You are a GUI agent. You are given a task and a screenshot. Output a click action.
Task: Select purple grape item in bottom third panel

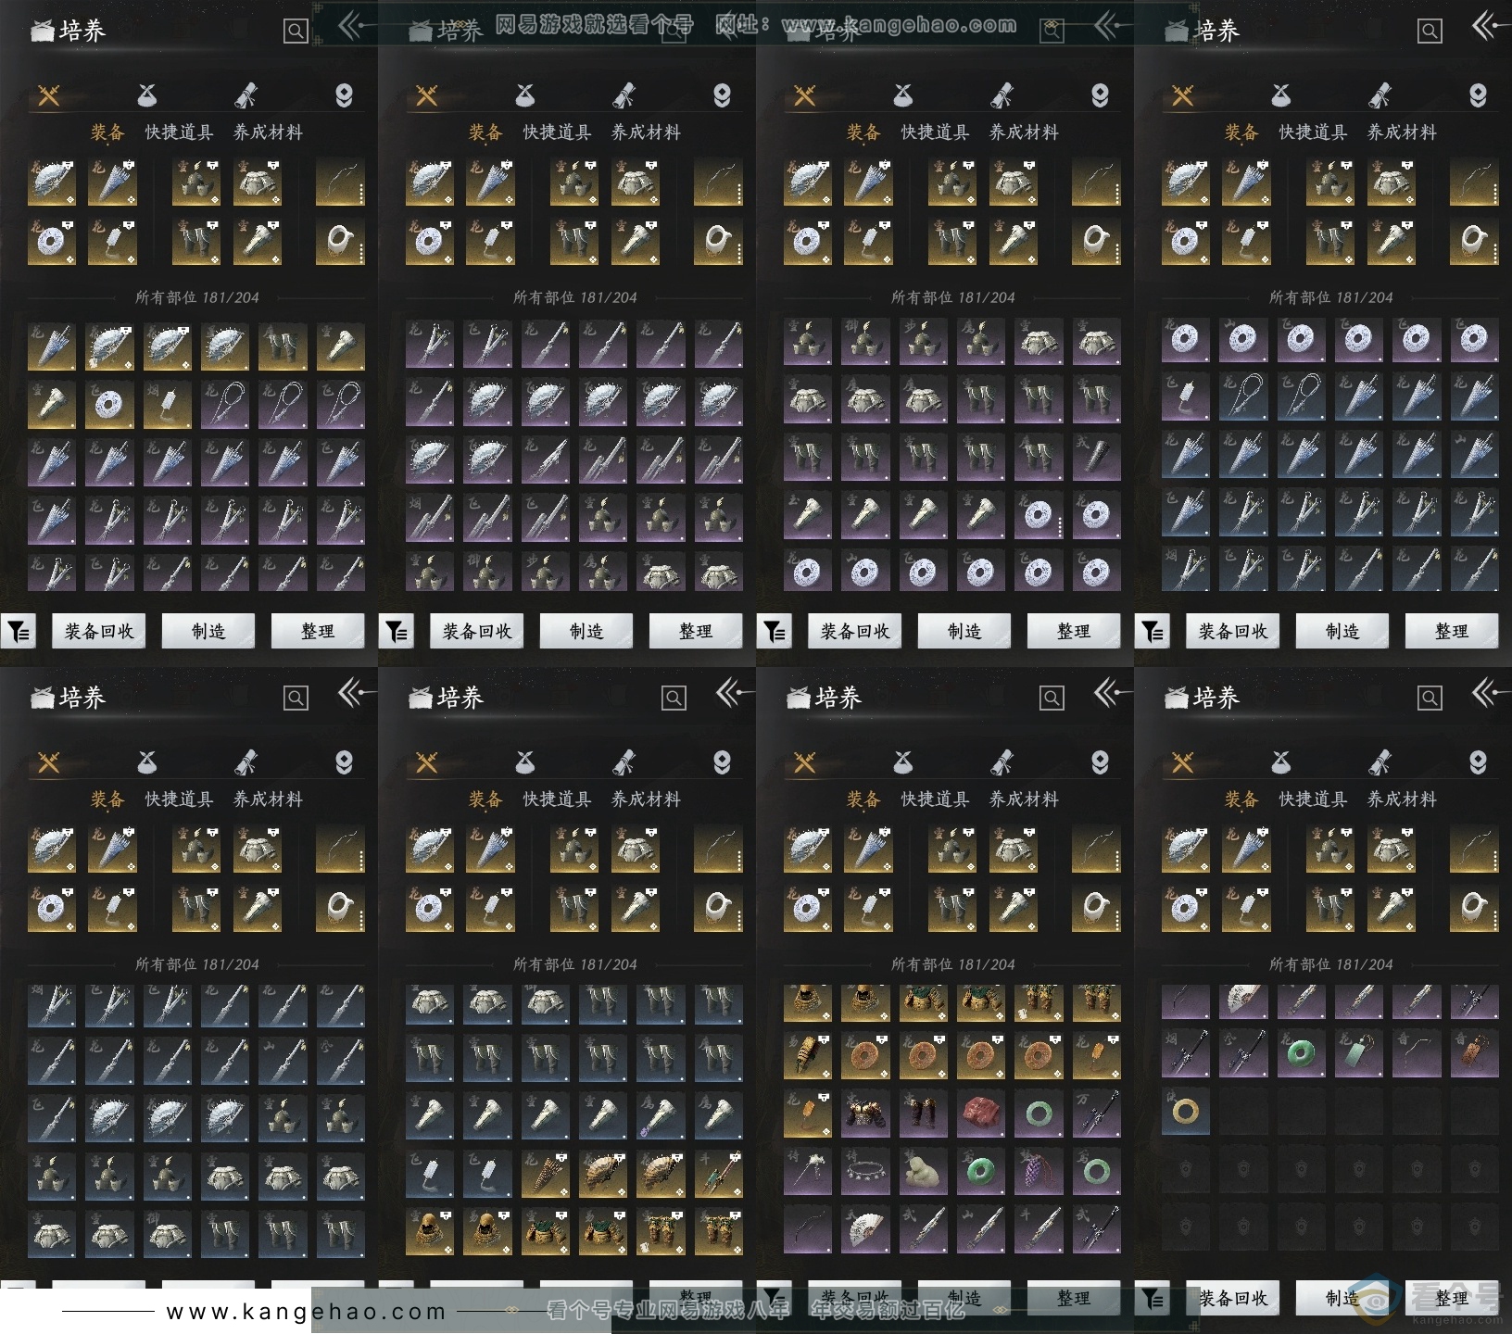coord(1038,1169)
